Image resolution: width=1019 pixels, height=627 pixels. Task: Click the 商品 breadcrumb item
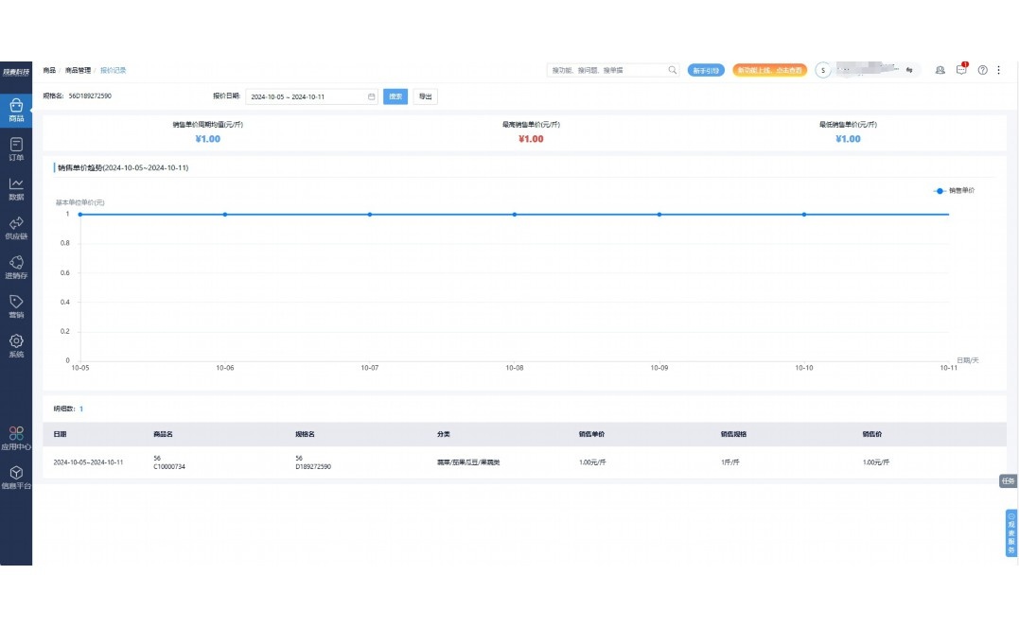pyautogui.click(x=49, y=70)
